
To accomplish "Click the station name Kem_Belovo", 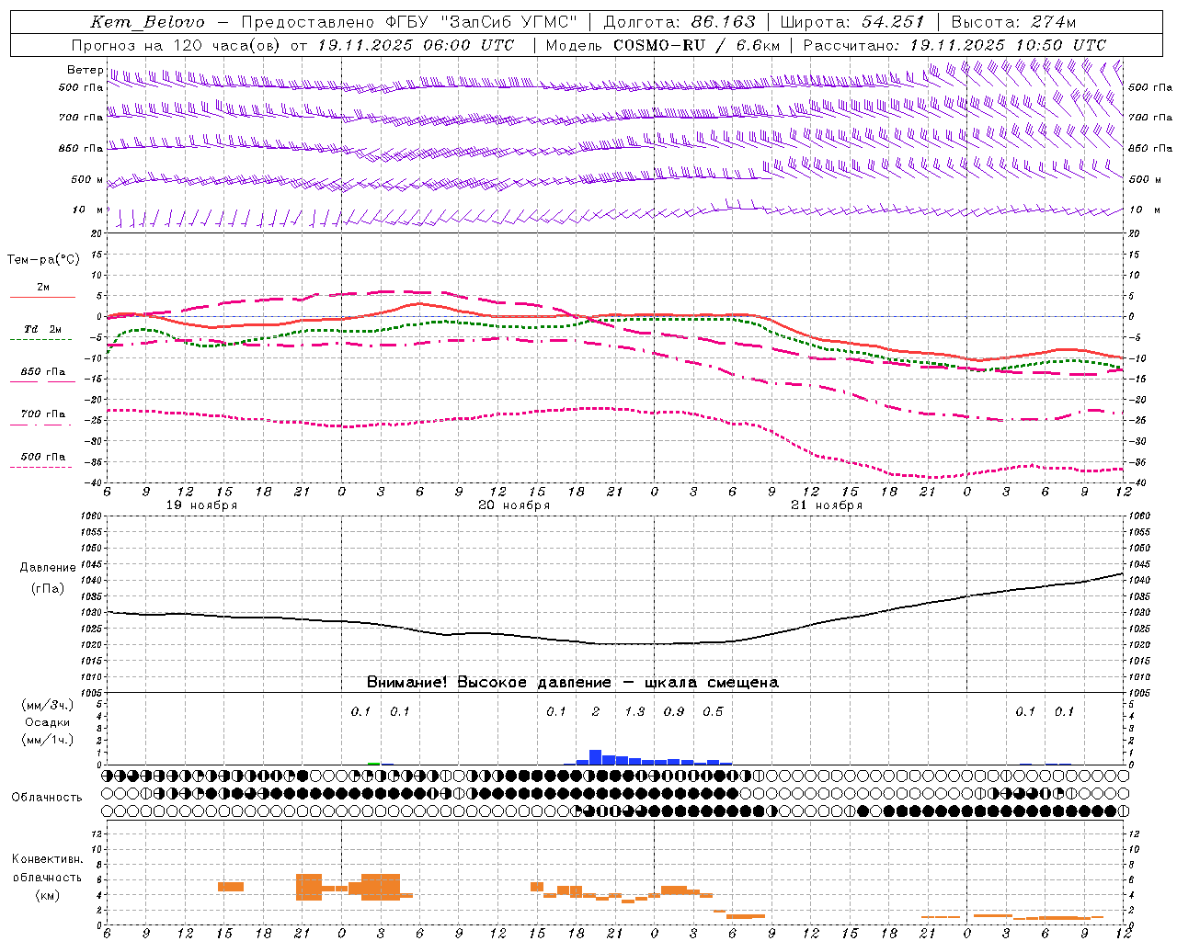I will (x=148, y=22).
